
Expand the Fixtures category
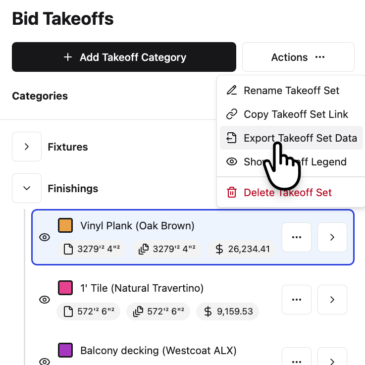coord(27,147)
